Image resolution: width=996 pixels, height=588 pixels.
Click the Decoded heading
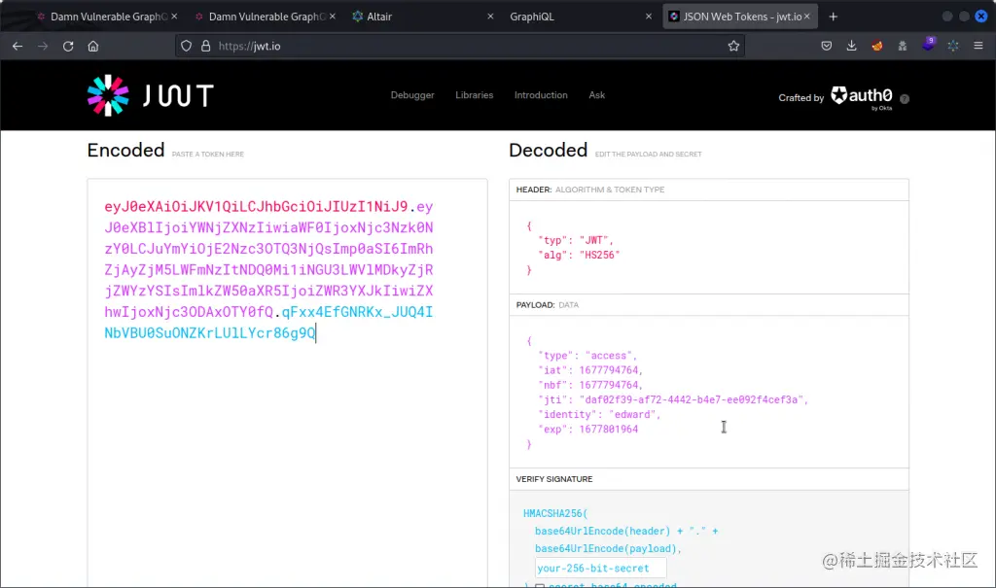[549, 151]
